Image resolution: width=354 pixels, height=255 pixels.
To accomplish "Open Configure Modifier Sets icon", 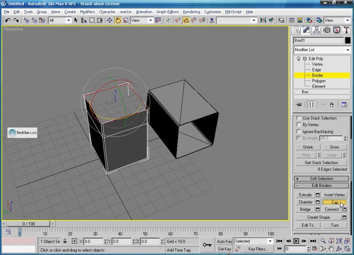I will pos(344,105).
